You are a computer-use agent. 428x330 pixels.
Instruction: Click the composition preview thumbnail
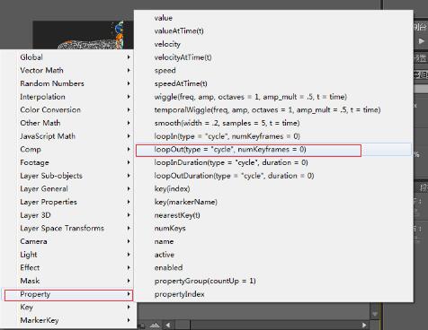point(83,35)
